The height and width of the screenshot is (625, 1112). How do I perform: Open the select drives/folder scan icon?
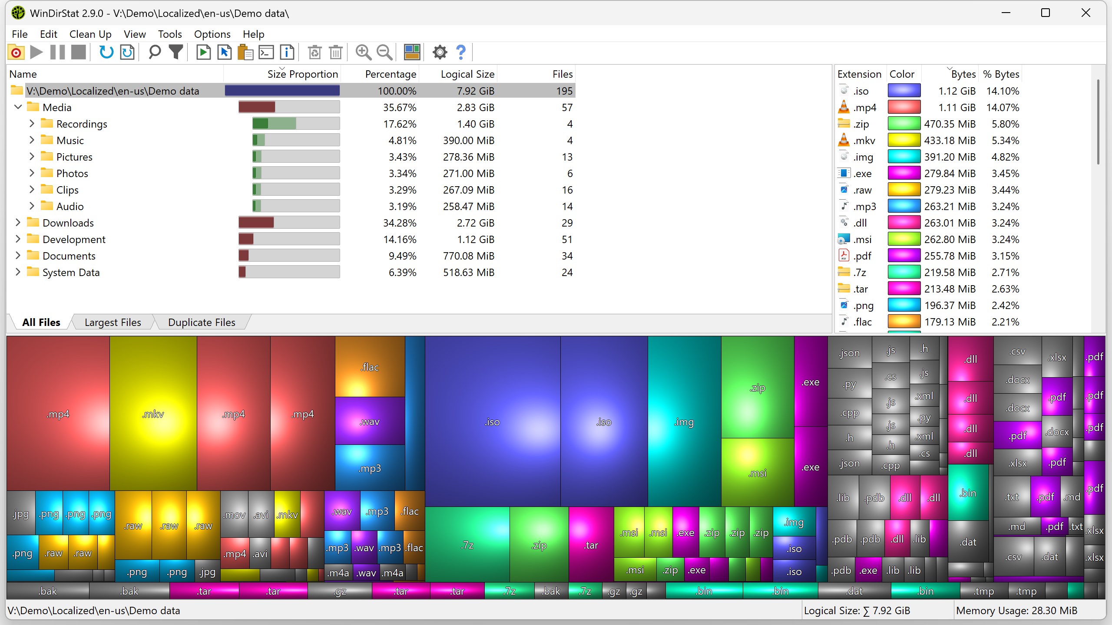pos(16,53)
